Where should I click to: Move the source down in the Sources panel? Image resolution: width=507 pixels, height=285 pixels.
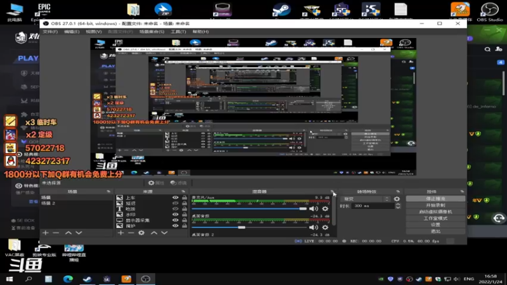pyautogui.click(x=164, y=232)
